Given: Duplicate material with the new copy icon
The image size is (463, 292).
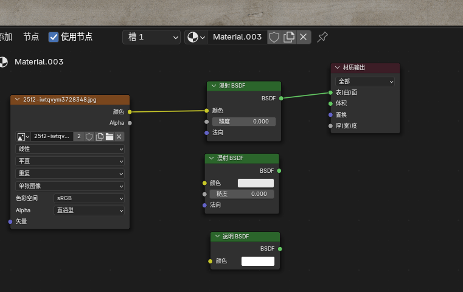Looking at the screenshot, I should click(x=289, y=37).
